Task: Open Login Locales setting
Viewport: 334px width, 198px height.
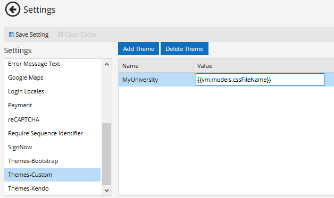Action: click(x=52, y=91)
